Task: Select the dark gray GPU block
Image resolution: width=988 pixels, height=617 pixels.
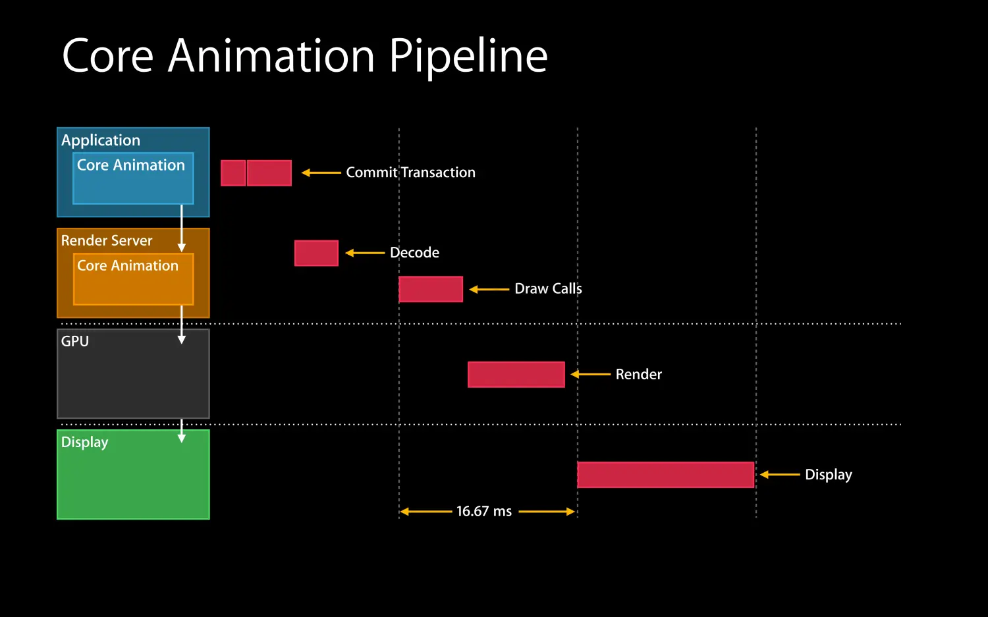Action: tap(133, 374)
